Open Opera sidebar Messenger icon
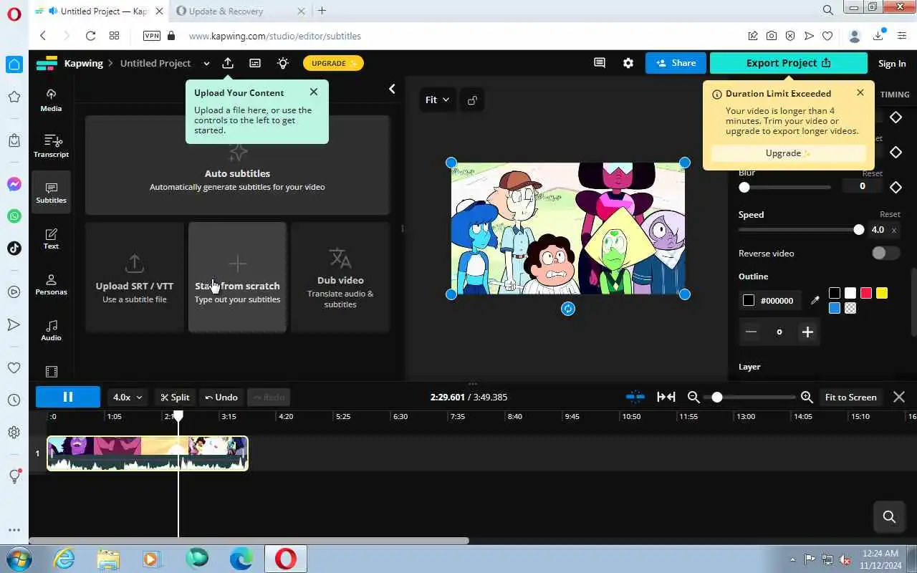Image resolution: width=917 pixels, height=573 pixels. [14, 184]
